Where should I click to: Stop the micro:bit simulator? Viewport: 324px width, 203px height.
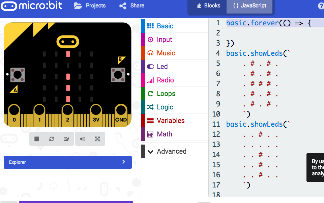37,139
